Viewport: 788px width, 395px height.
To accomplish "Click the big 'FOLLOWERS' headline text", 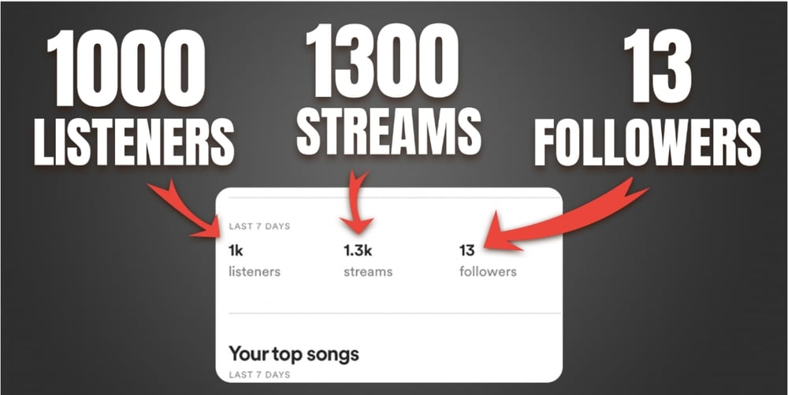I will (x=647, y=142).
